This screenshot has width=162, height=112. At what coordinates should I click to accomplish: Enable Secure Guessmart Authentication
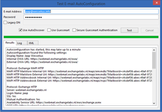click(x=74, y=30)
